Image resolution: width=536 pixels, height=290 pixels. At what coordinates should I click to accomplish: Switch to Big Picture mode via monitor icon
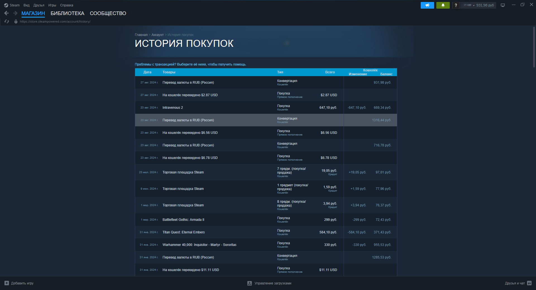click(x=503, y=5)
